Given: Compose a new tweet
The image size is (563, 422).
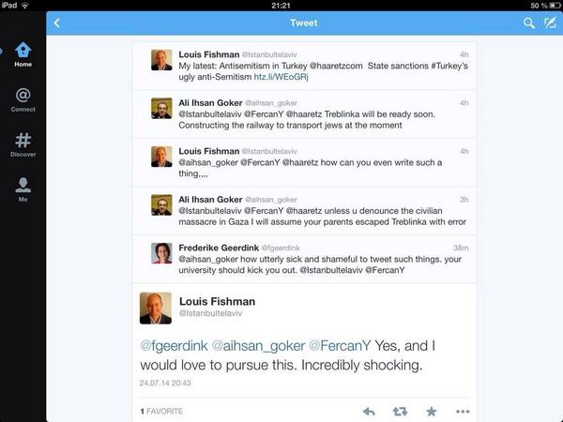Looking at the screenshot, I should tap(551, 23).
